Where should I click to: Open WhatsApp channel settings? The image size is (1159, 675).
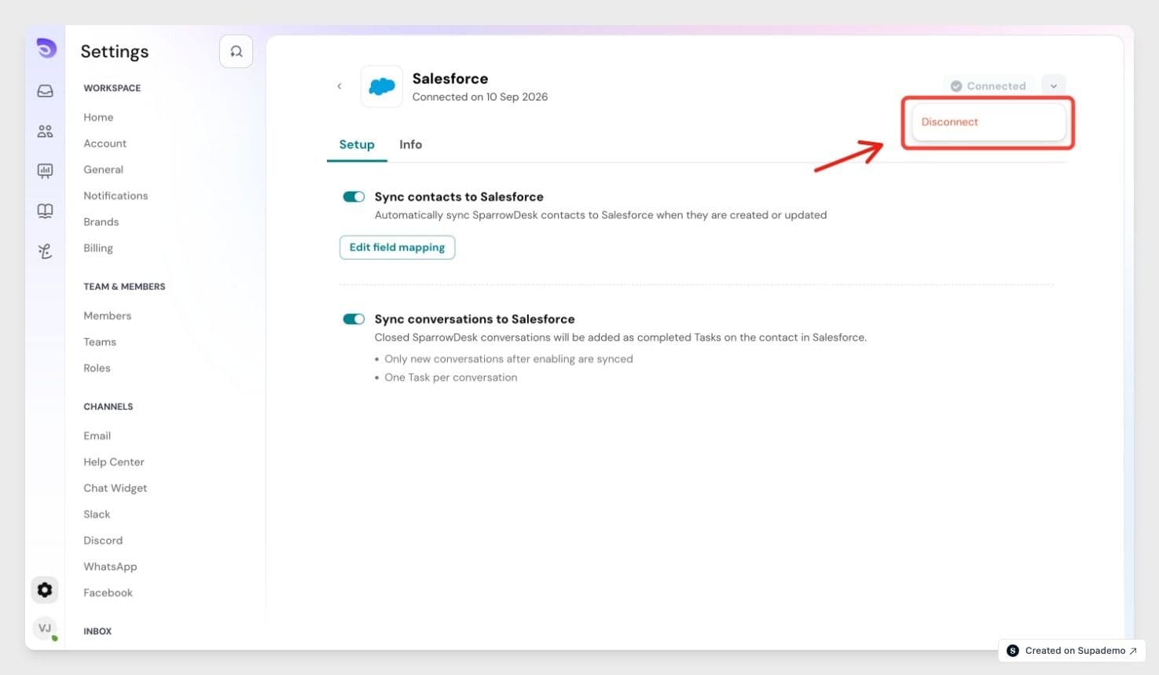[x=110, y=567]
